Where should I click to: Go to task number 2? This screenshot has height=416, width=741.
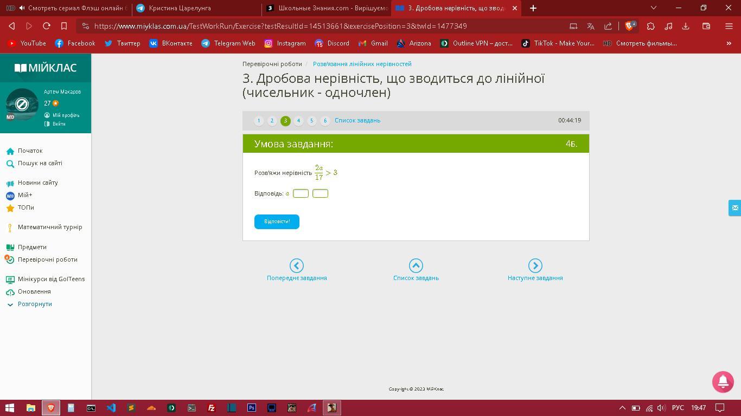tap(272, 121)
